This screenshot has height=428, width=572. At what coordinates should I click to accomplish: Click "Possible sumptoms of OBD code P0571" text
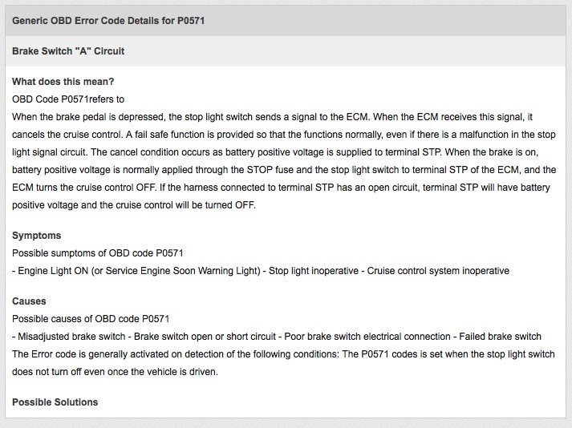coord(98,253)
